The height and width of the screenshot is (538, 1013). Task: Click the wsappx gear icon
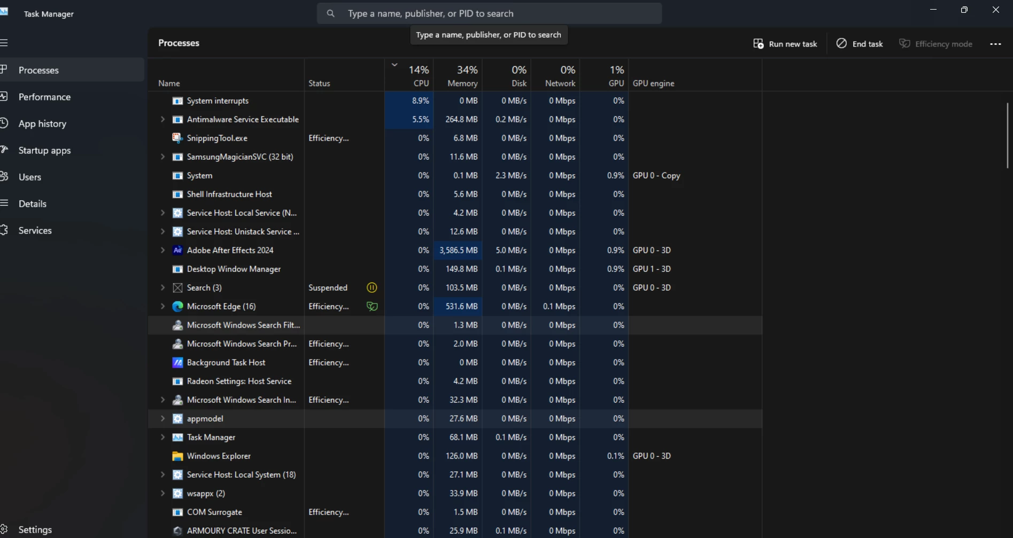click(x=178, y=493)
